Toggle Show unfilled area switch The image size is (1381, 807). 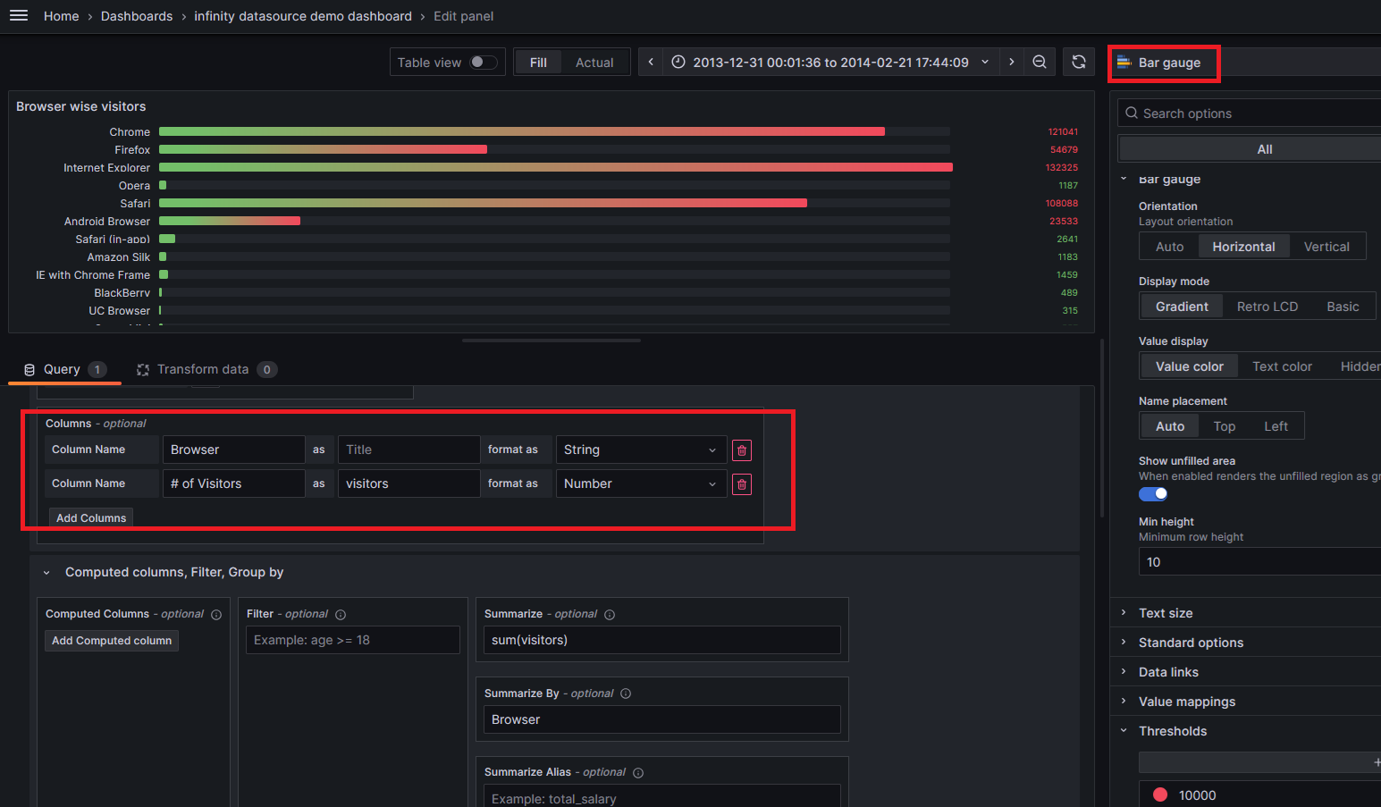pyautogui.click(x=1153, y=494)
